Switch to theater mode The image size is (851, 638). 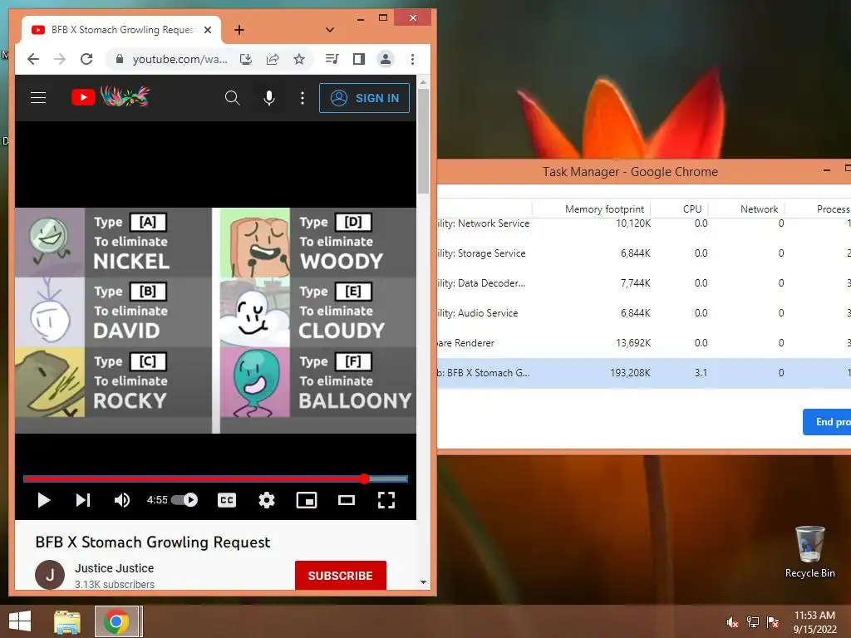(347, 500)
